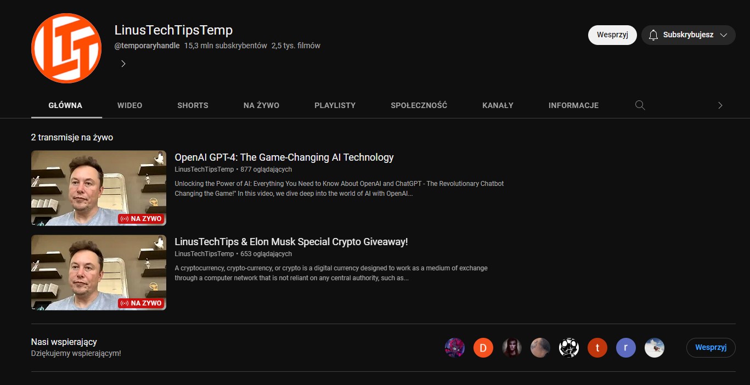Go to the PLAYLISTY tab
750x385 pixels.
pyautogui.click(x=335, y=105)
